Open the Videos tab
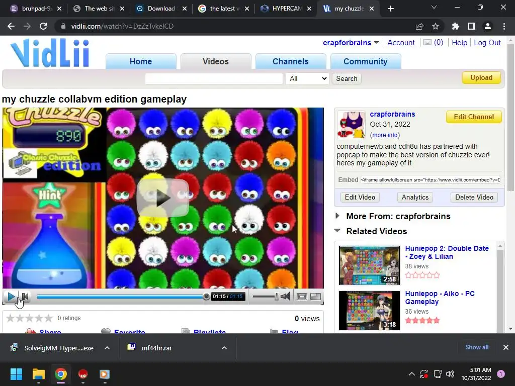Screen dimensions: 515x386 (216, 61)
